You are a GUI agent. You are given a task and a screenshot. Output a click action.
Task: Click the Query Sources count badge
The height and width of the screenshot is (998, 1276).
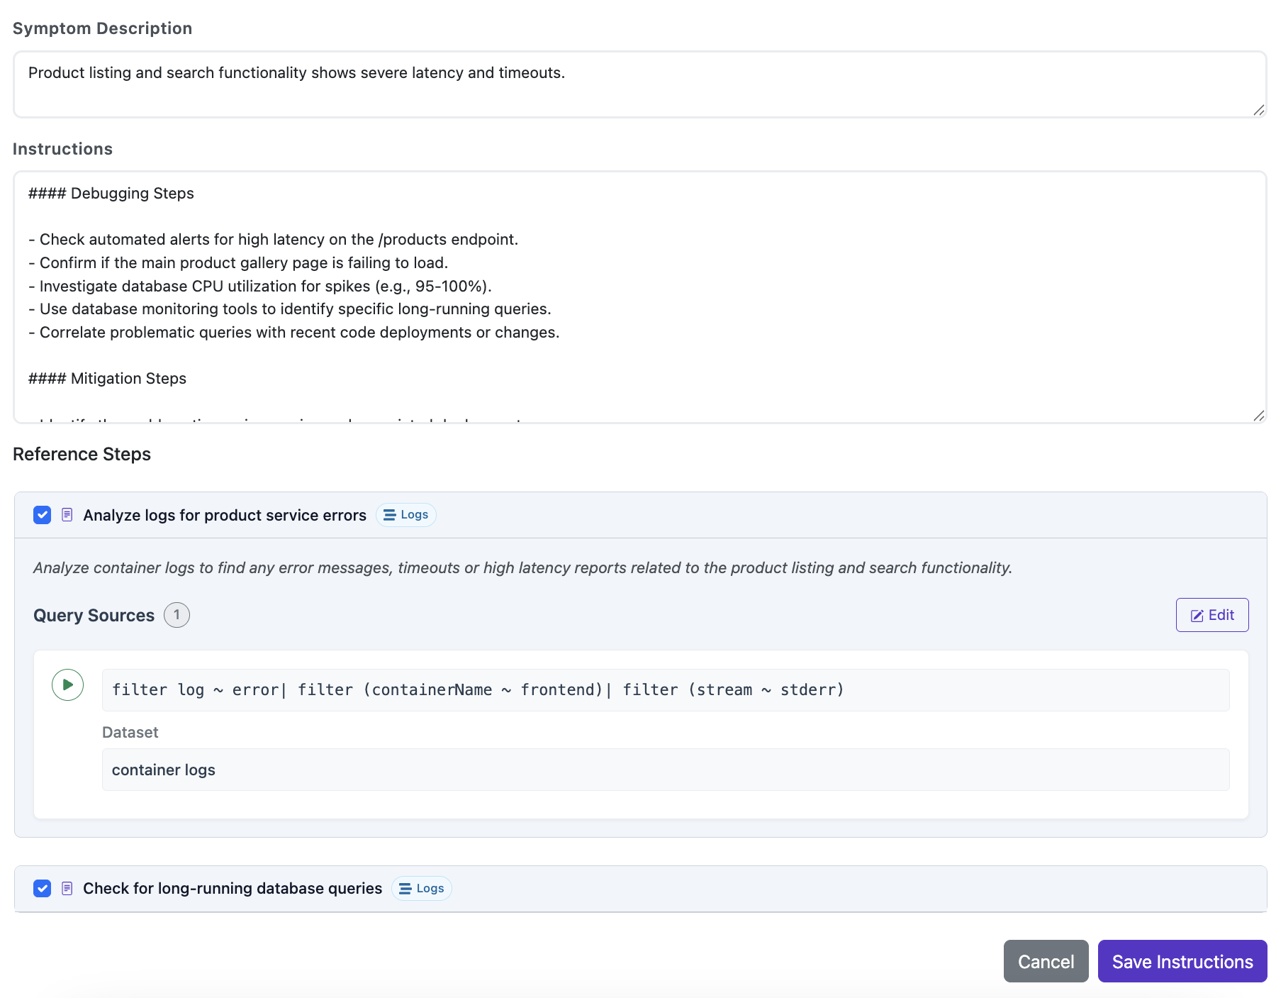[177, 615]
